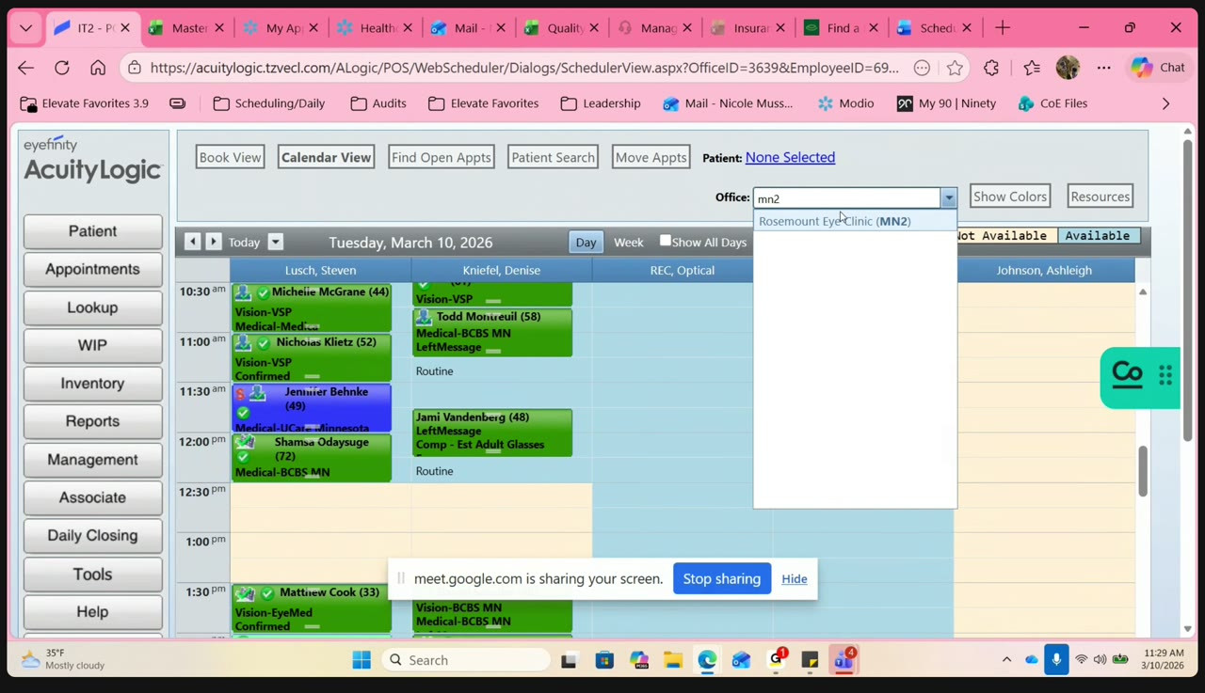Viewport: 1205px width, 693px height.
Task: Open the Inventory sidebar menu
Action: click(x=92, y=384)
